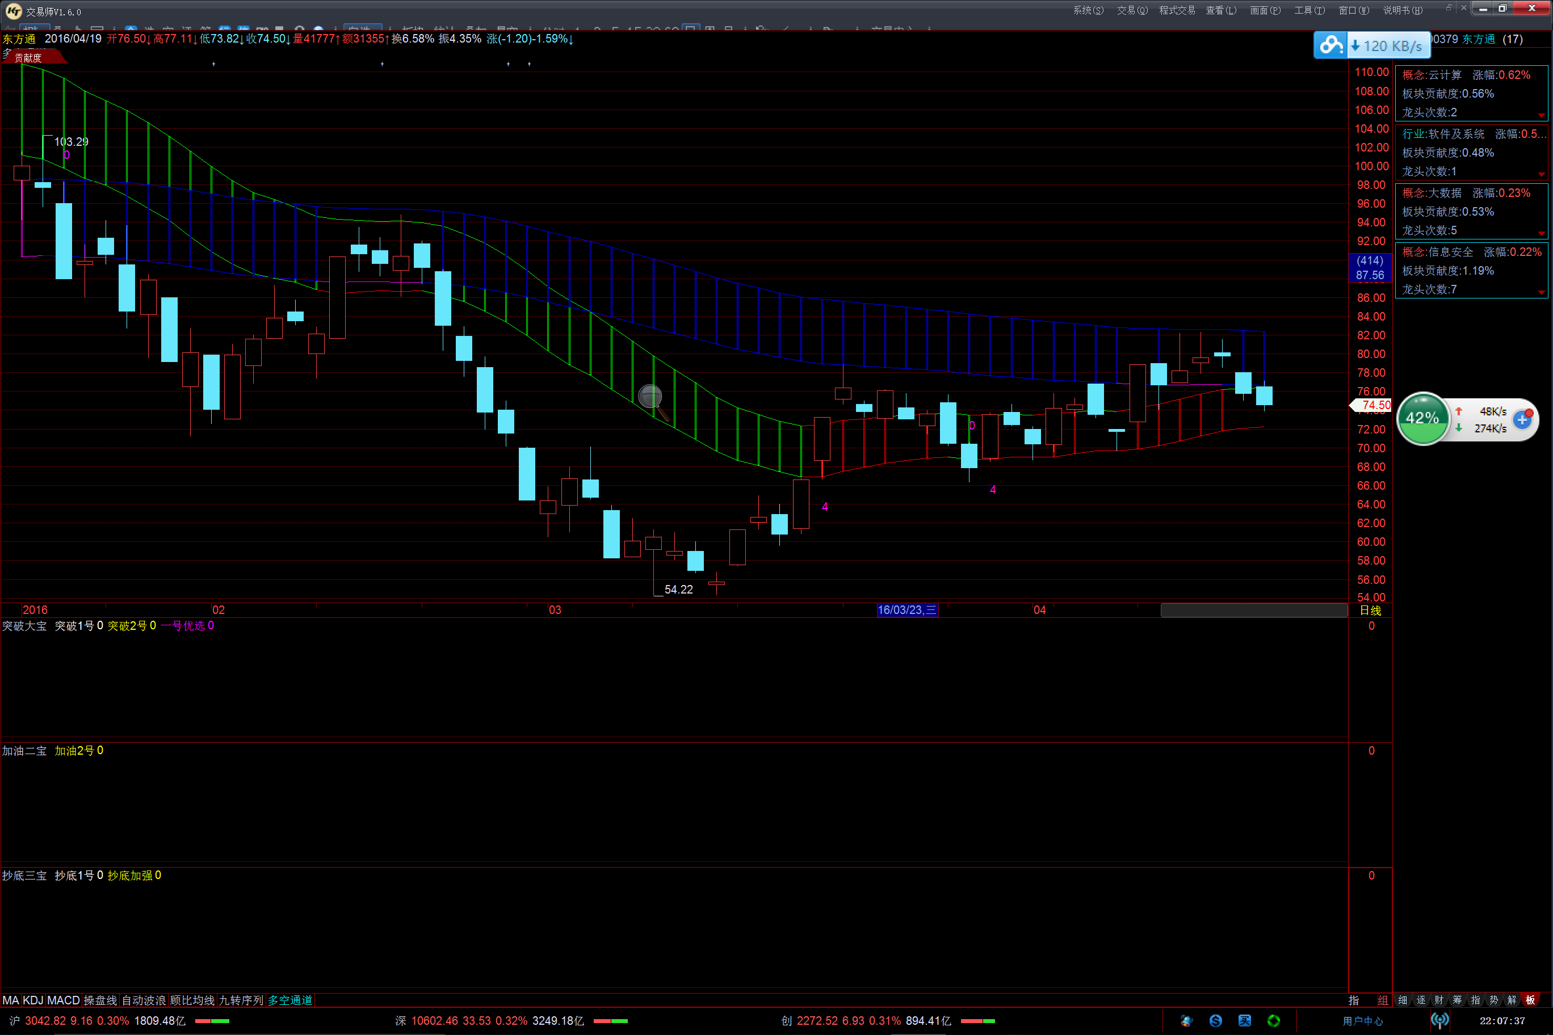Switch to the MACD indicator tab

tap(63, 1000)
